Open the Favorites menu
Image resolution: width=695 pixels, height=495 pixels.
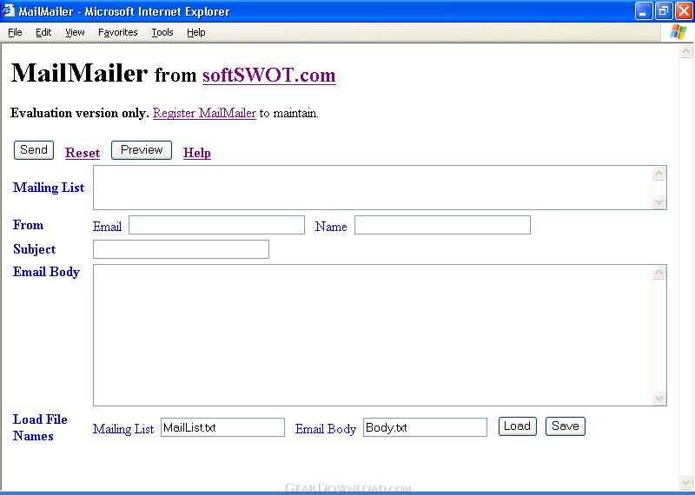pos(118,32)
